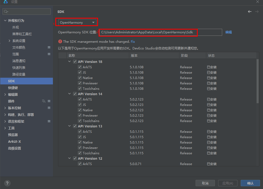Close the settings dialog window
The image size is (263, 189).
tap(258, 2)
